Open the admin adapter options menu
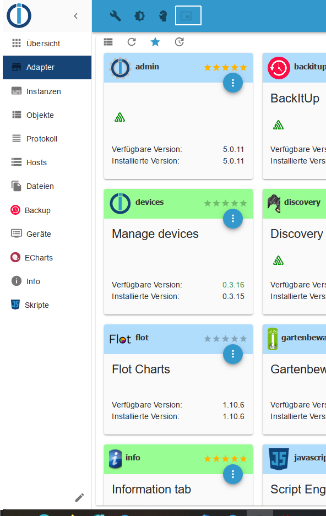 click(x=233, y=83)
